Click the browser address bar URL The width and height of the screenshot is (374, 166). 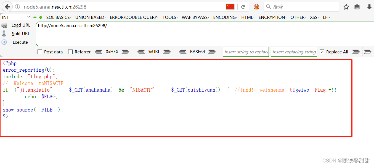click(55, 7)
